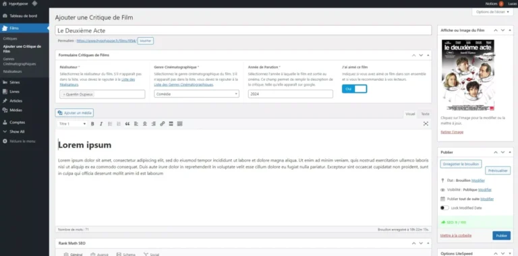518x256 pixels.
Task: Open the Articles sidebar menu
Action: (x=24, y=100)
